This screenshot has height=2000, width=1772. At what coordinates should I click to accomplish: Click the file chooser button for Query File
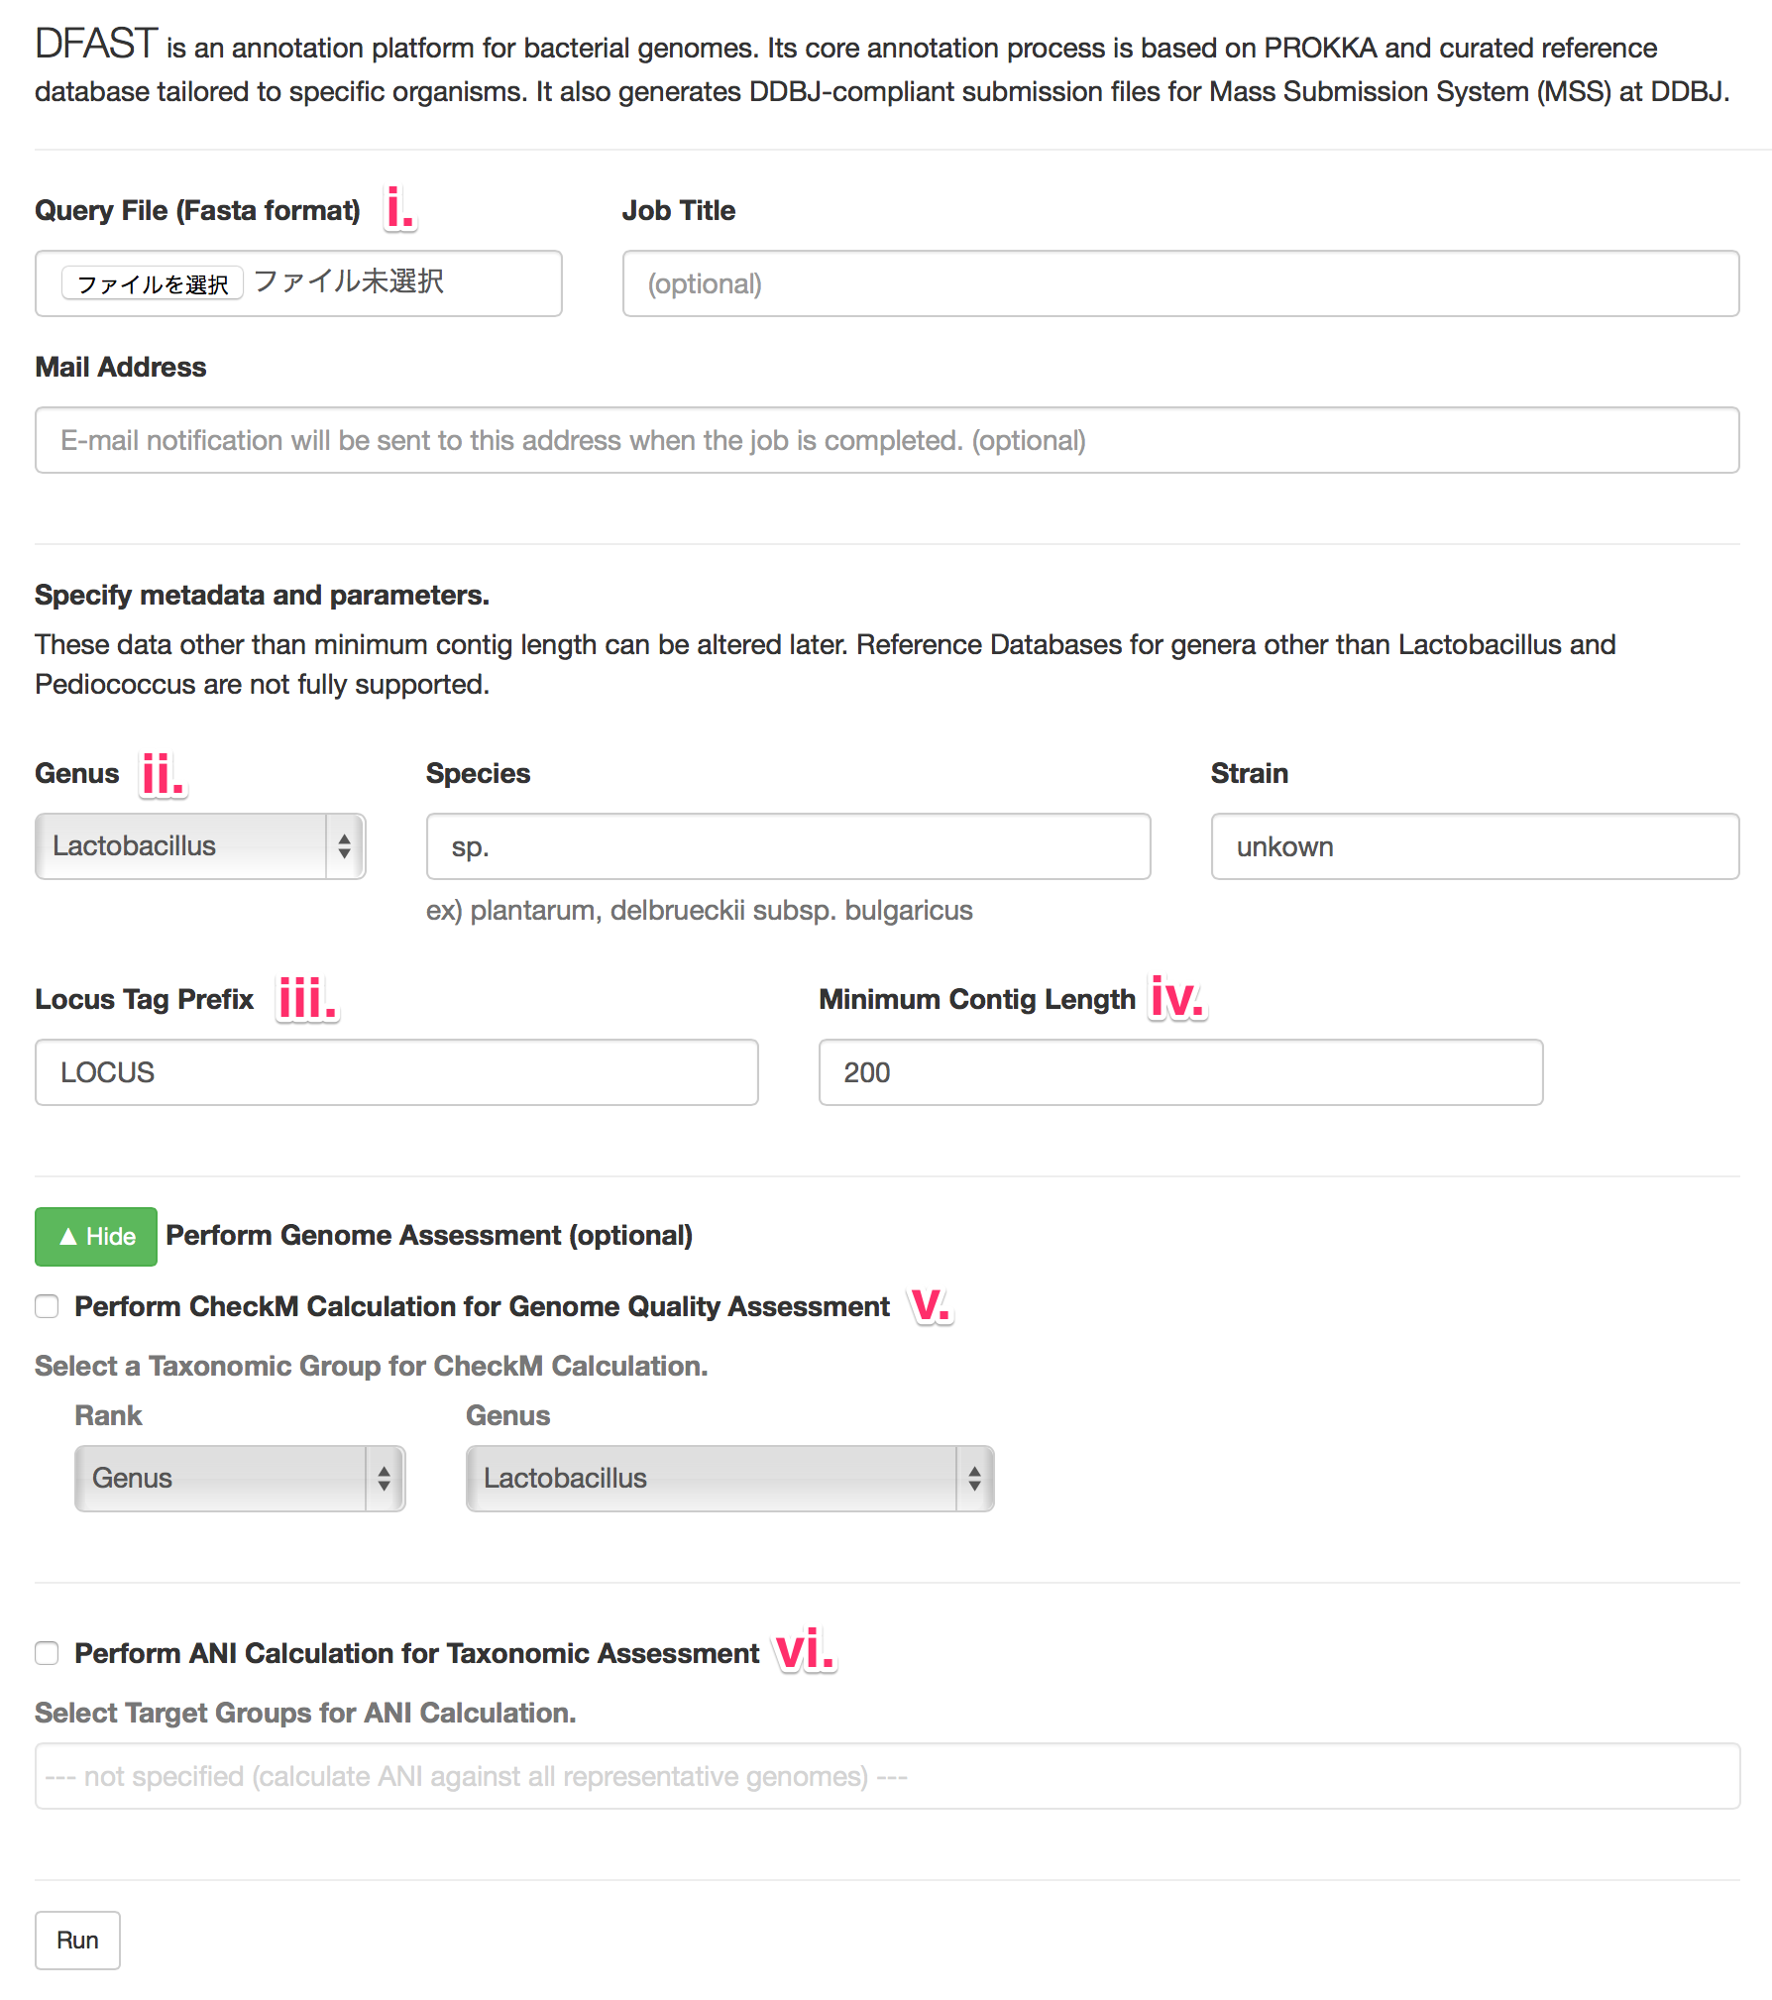click(153, 283)
